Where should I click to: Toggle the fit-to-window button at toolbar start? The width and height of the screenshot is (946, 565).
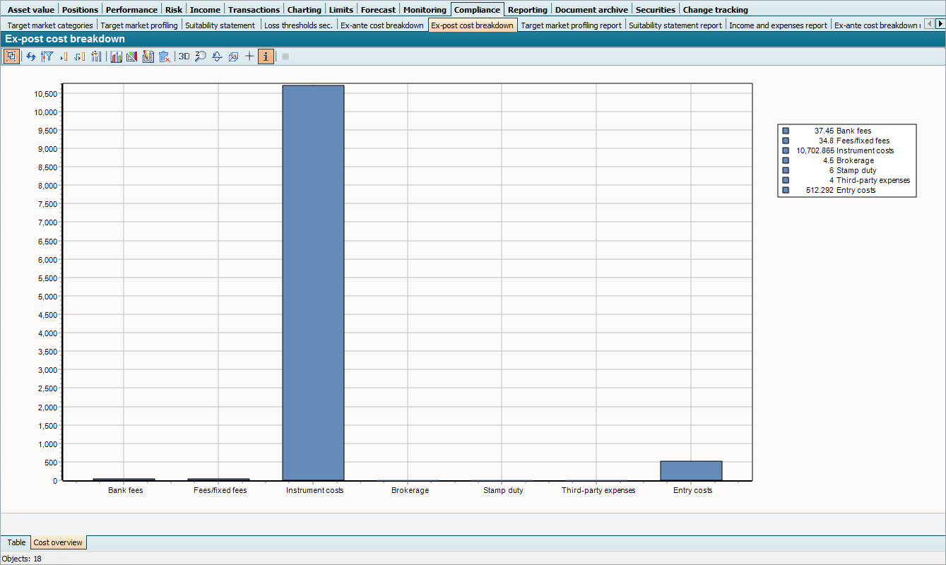coord(11,56)
